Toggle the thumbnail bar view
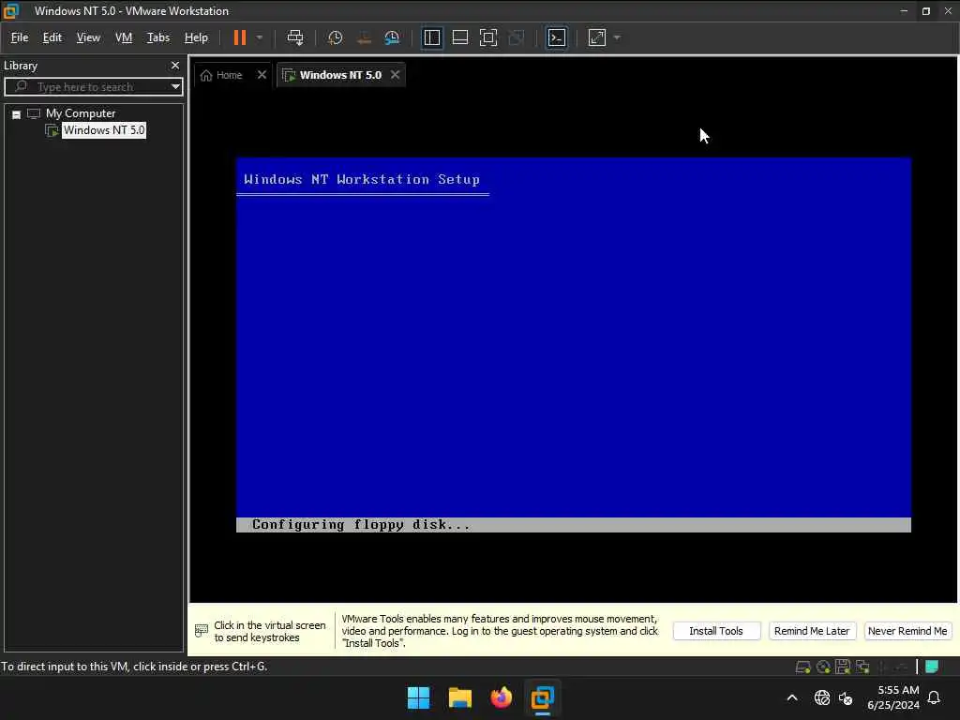Image resolution: width=960 pixels, height=720 pixels. click(x=459, y=37)
